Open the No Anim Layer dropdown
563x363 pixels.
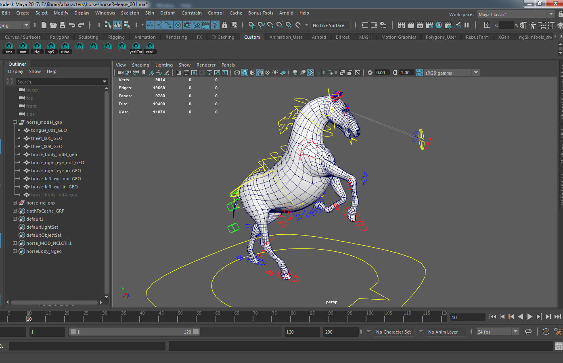click(446, 332)
